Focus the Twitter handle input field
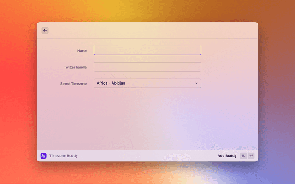 point(147,67)
